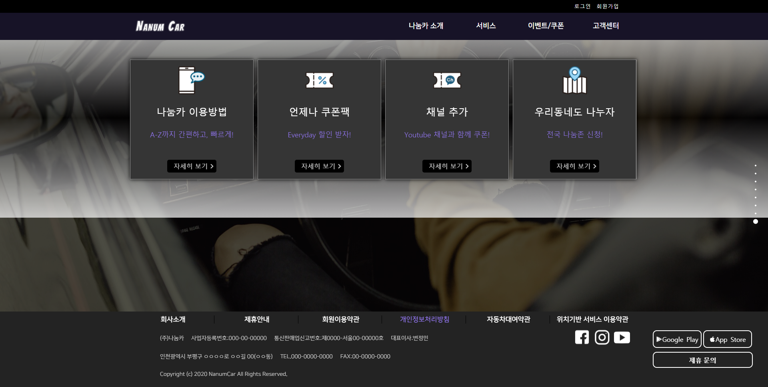Click the percent coupon ticket icon

(319, 80)
